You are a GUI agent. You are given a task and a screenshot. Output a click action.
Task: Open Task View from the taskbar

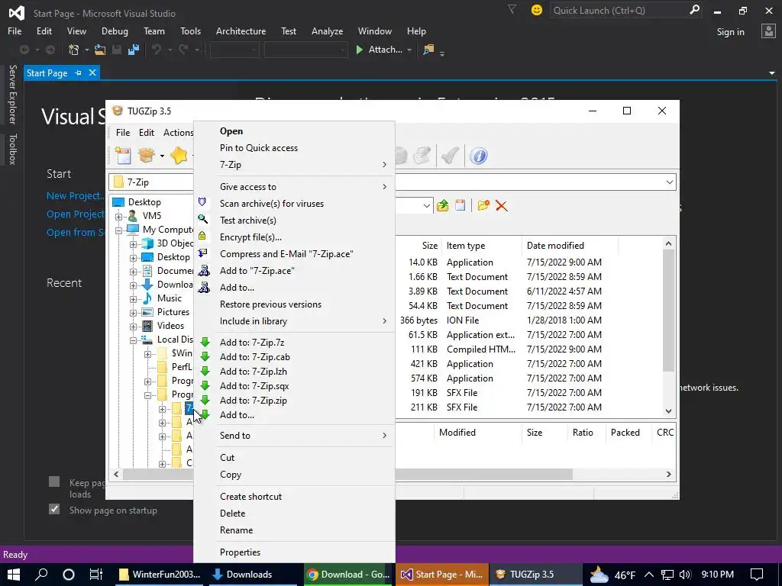tap(95, 574)
